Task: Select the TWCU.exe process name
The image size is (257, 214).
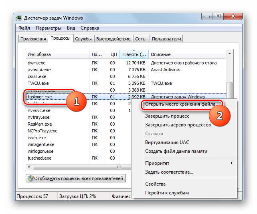Action: pyautogui.click(x=38, y=83)
